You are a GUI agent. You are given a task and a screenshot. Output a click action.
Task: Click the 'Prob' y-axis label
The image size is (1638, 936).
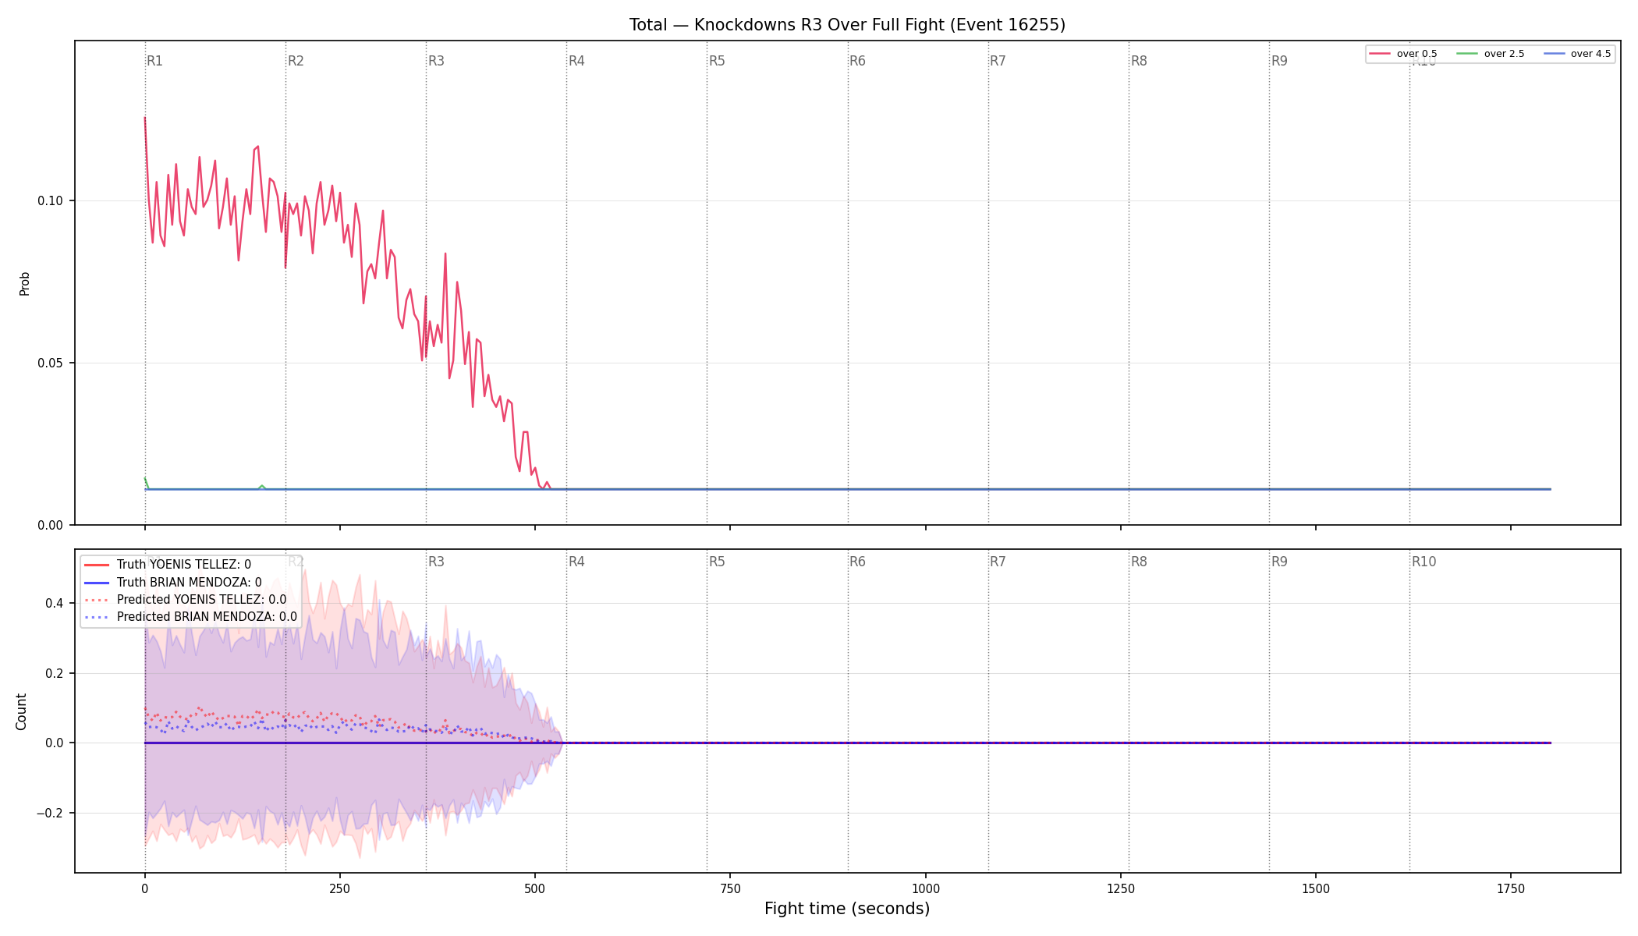pos(24,283)
